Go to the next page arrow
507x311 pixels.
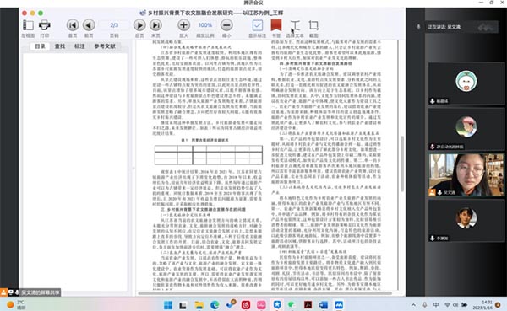(x=139, y=25)
